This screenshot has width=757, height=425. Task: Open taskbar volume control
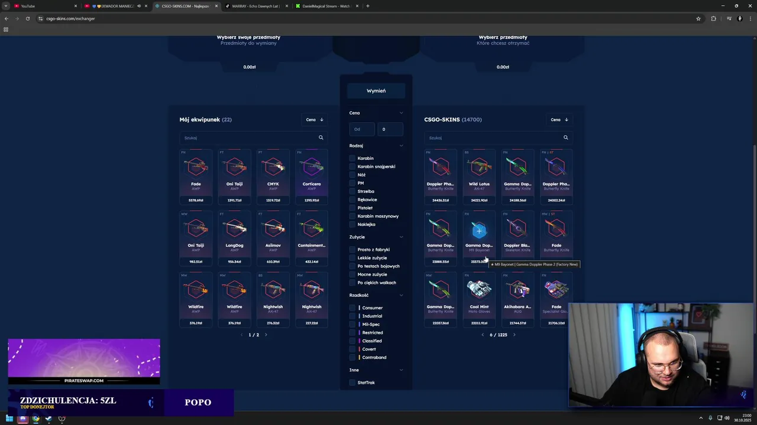(x=727, y=419)
